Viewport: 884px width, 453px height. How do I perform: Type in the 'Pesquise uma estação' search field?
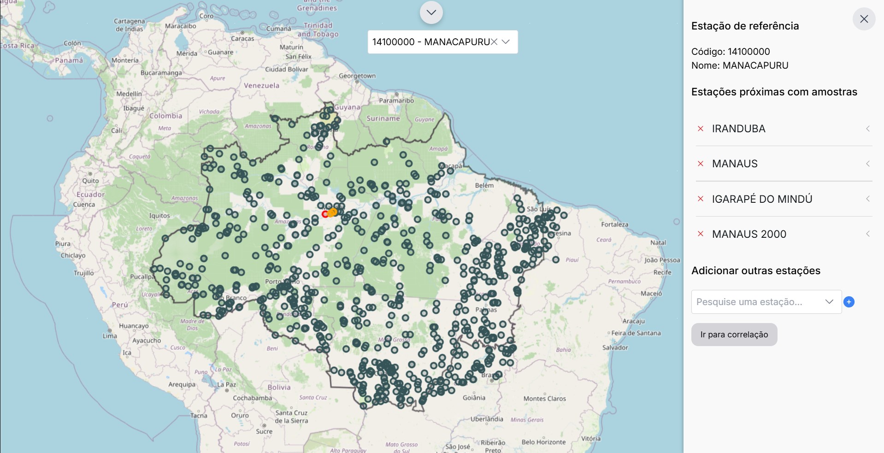[756, 302]
